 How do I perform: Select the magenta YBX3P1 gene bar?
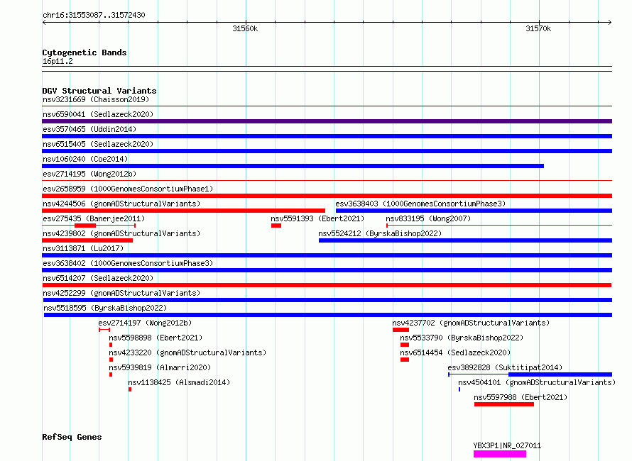click(x=500, y=454)
